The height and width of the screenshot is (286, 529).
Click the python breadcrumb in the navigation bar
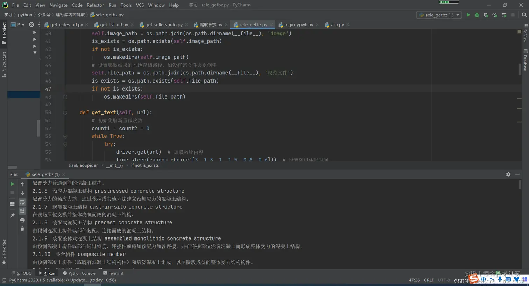point(25,15)
